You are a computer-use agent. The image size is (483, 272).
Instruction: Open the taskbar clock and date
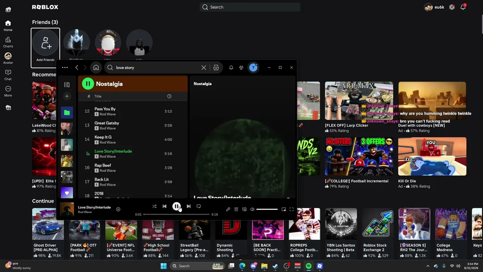tap(472, 266)
